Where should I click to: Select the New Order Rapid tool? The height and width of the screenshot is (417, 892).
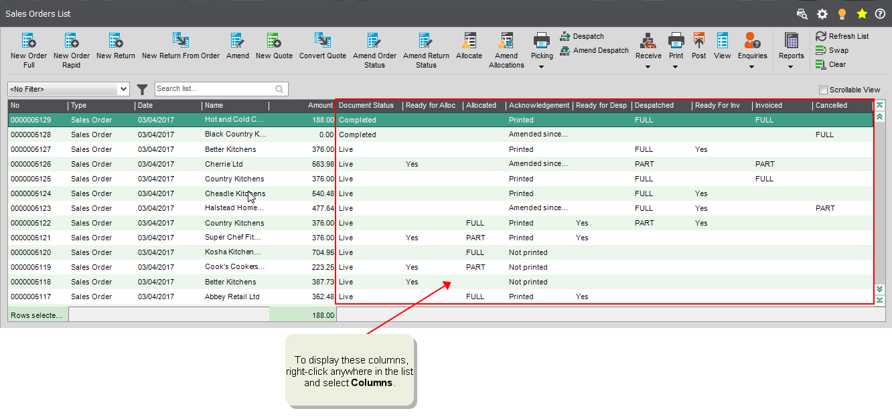tap(71, 47)
